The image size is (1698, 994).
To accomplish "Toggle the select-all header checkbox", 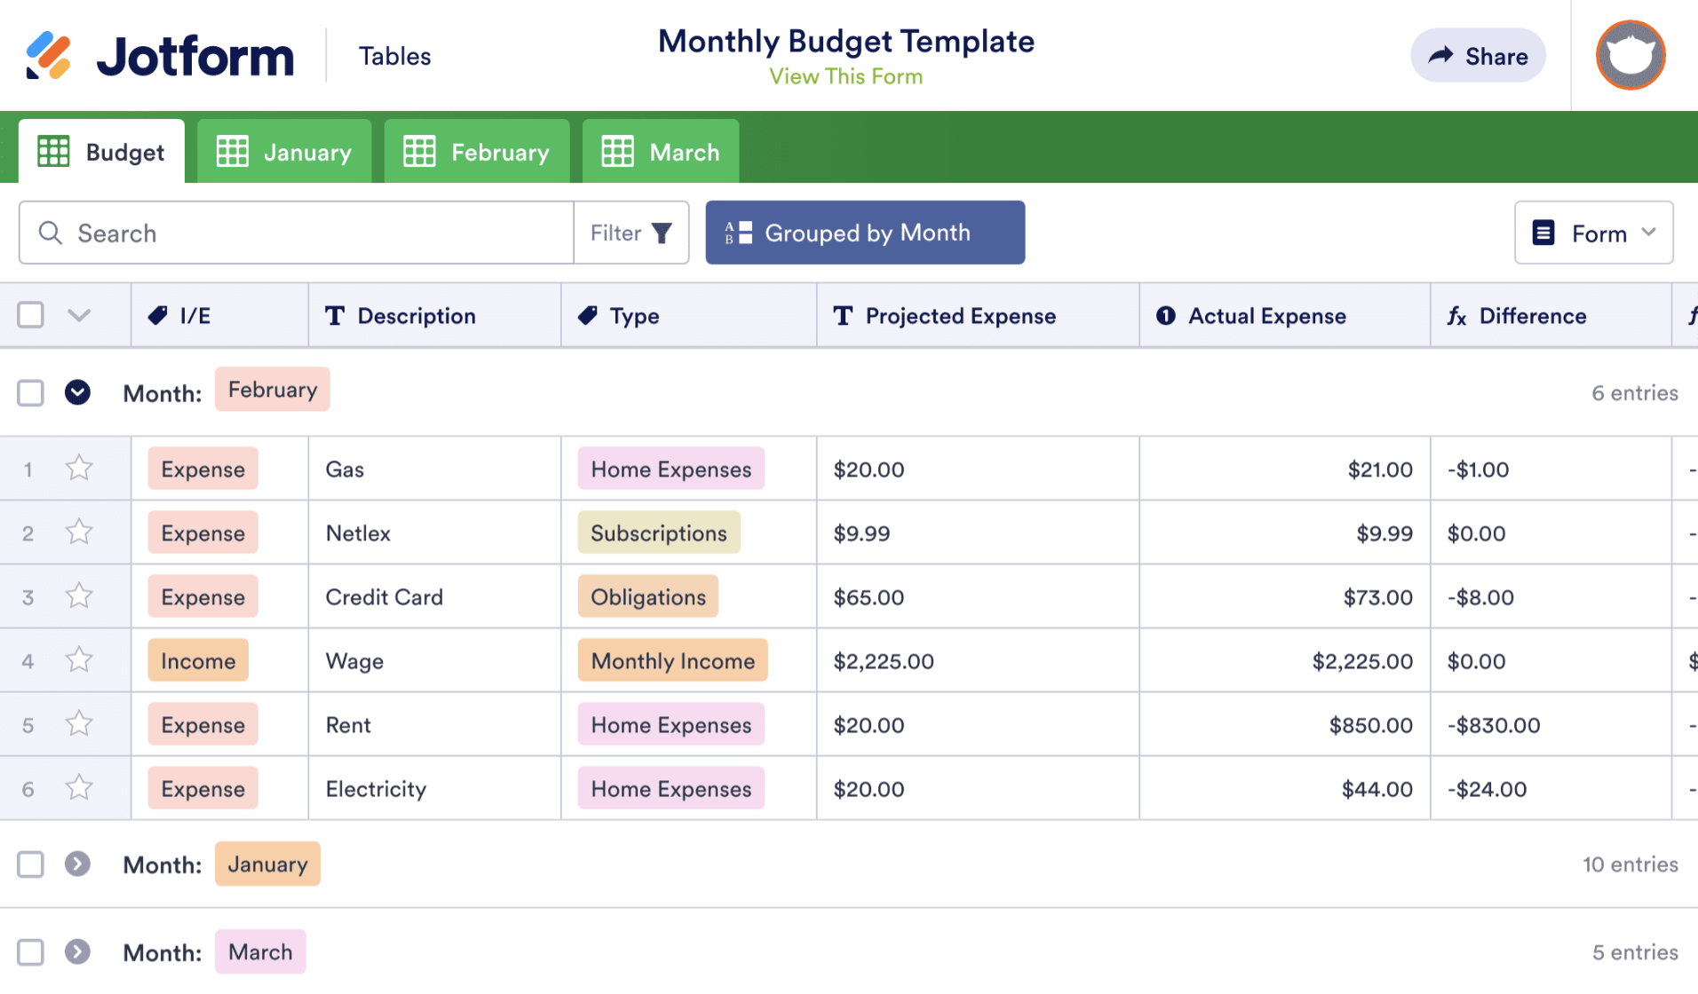I will point(31,315).
